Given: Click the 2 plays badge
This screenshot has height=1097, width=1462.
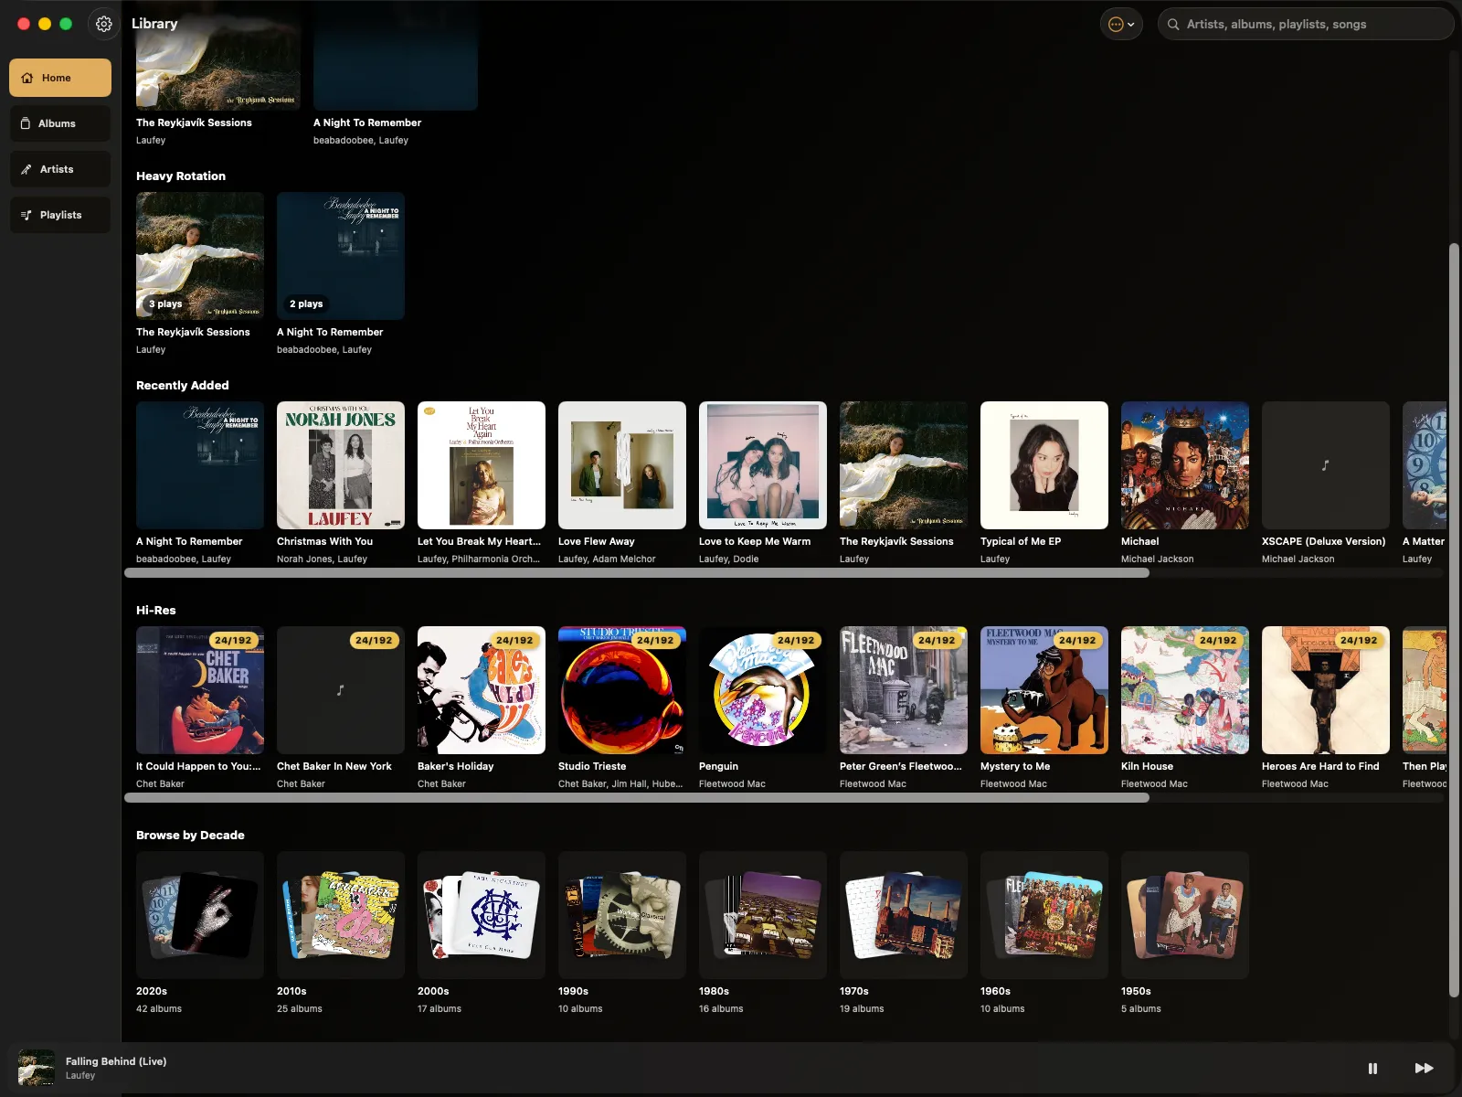Looking at the screenshot, I should point(306,304).
